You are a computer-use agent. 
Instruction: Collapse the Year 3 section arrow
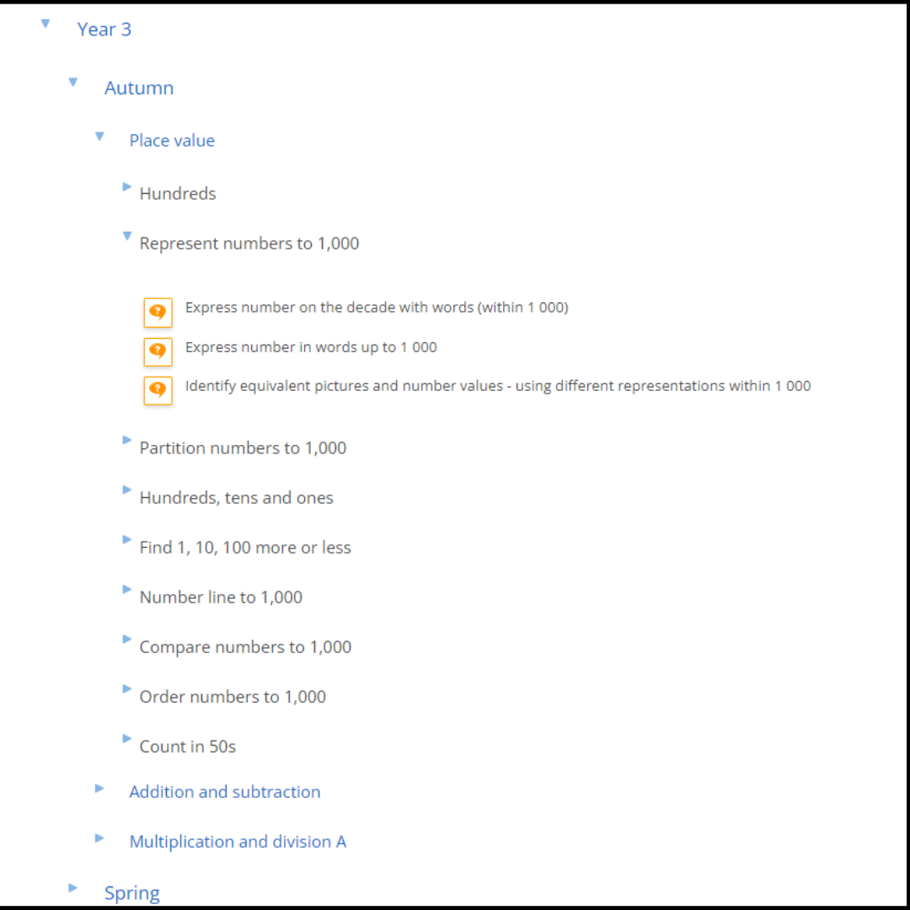pyautogui.click(x=45, y=24)
